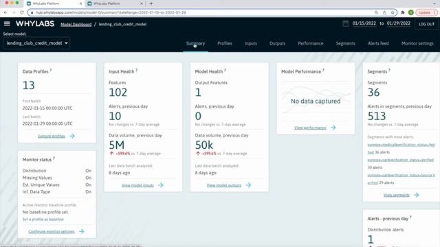Click the Monitor status help question mark
The height and width of the screenshot is (247, 440).
point(54,158)
